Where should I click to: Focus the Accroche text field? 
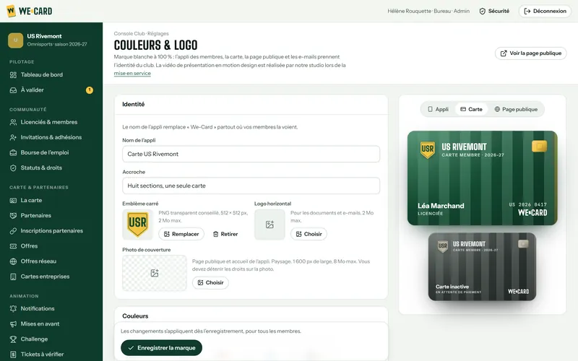(251, 186)
